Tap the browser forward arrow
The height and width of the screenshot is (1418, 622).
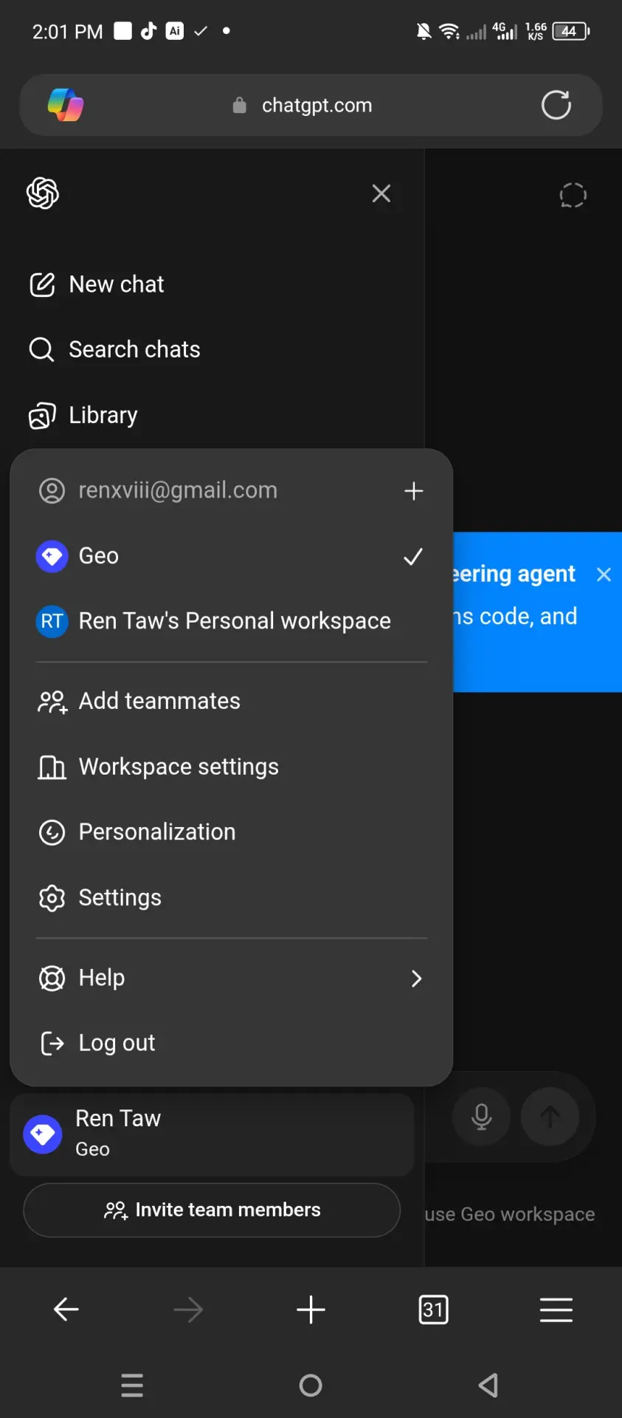[188, 1309]
